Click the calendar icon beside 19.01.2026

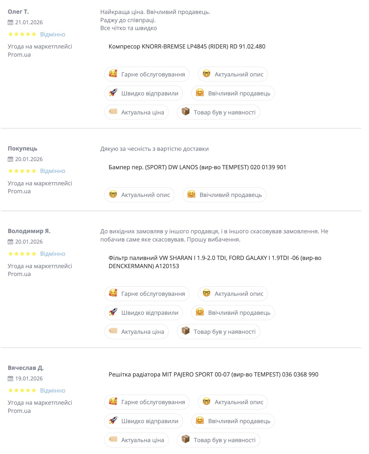[x=10, y=379]
